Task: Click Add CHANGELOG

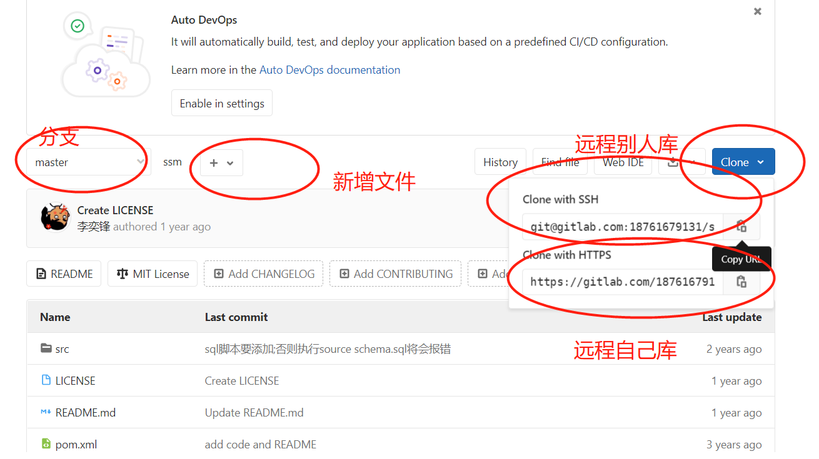Action: coord(263,274)
